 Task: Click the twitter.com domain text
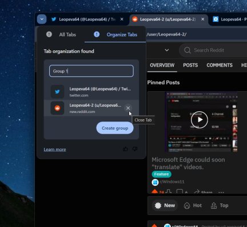79,95
